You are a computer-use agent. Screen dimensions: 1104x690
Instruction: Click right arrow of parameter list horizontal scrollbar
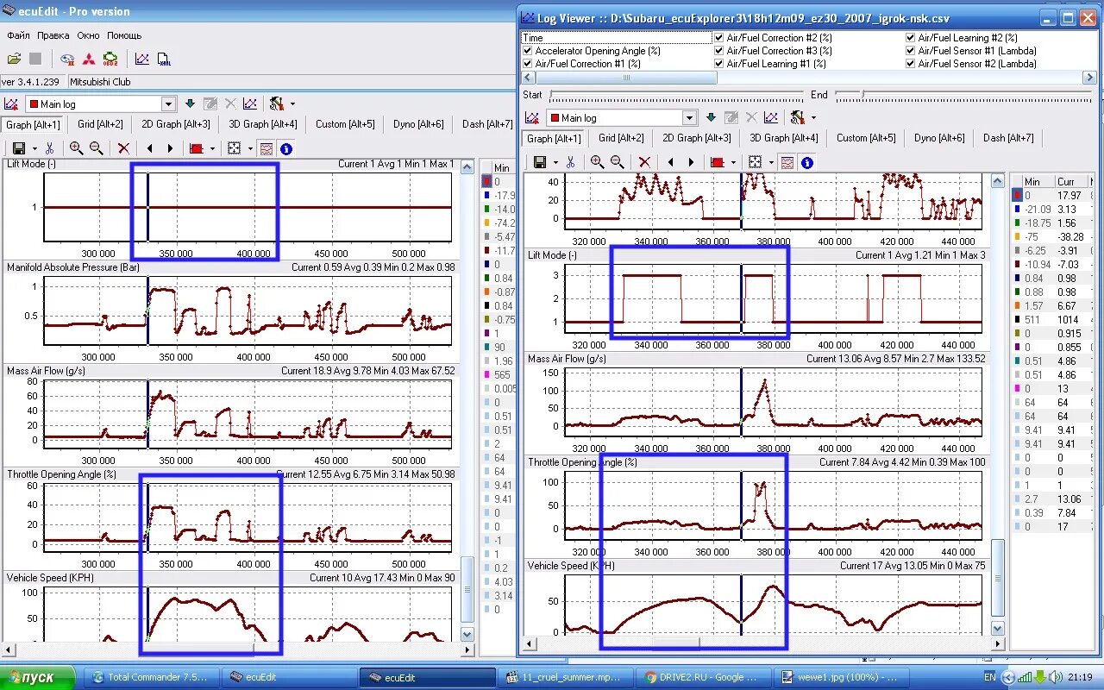[1089, 78]
